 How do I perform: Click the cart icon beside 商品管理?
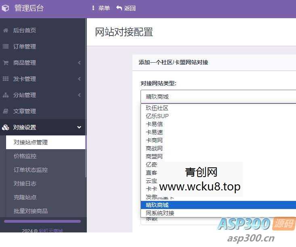tap(6, 63)
